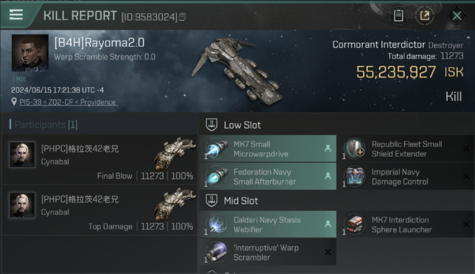
Task: Click the Cormorant Interdictor ship image
Action: pos(237,69)
